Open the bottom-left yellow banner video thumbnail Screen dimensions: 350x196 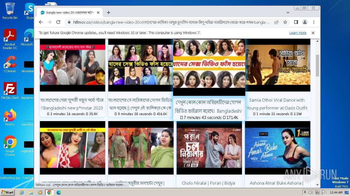[72, 148]
